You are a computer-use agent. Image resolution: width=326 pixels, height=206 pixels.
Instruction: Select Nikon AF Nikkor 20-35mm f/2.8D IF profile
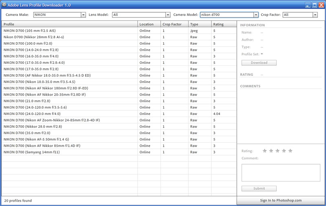[119, 95]
